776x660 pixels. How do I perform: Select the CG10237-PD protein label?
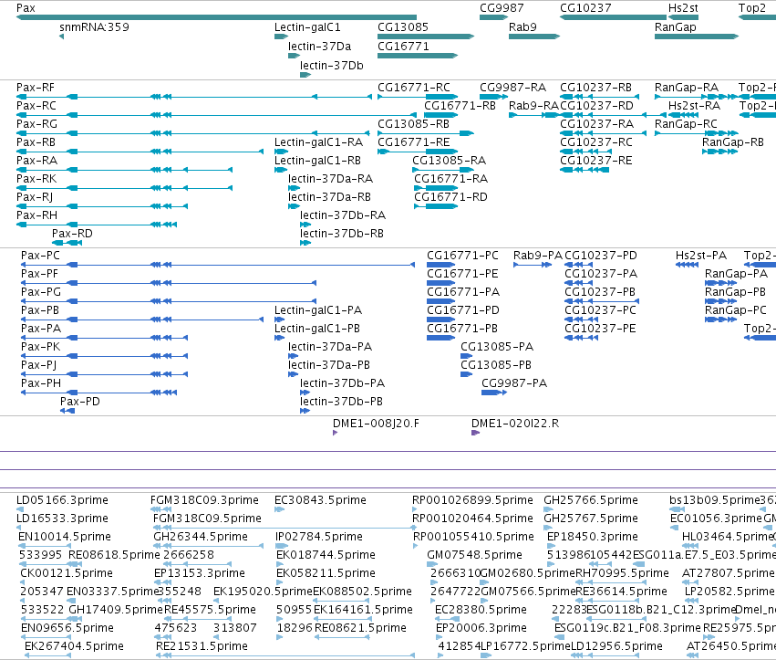click(601, 256)
